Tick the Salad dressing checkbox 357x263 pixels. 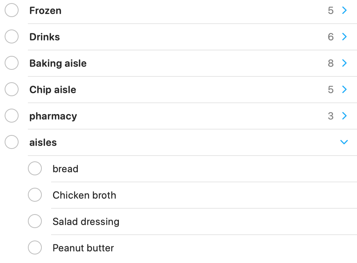point(35,221)
